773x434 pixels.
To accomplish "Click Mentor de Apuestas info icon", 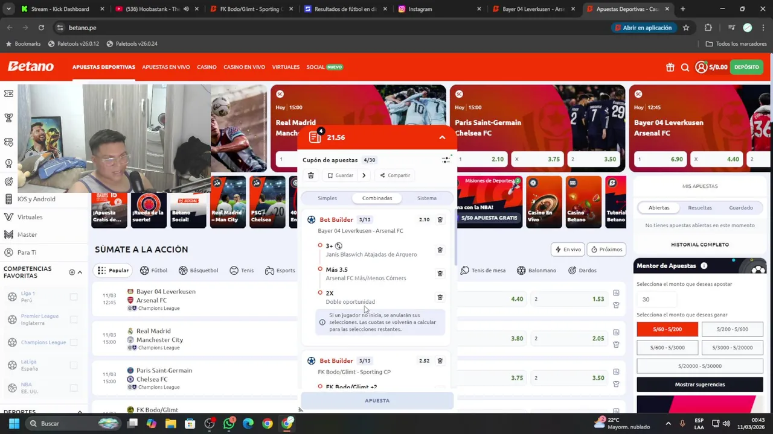I will click(704, 266).
